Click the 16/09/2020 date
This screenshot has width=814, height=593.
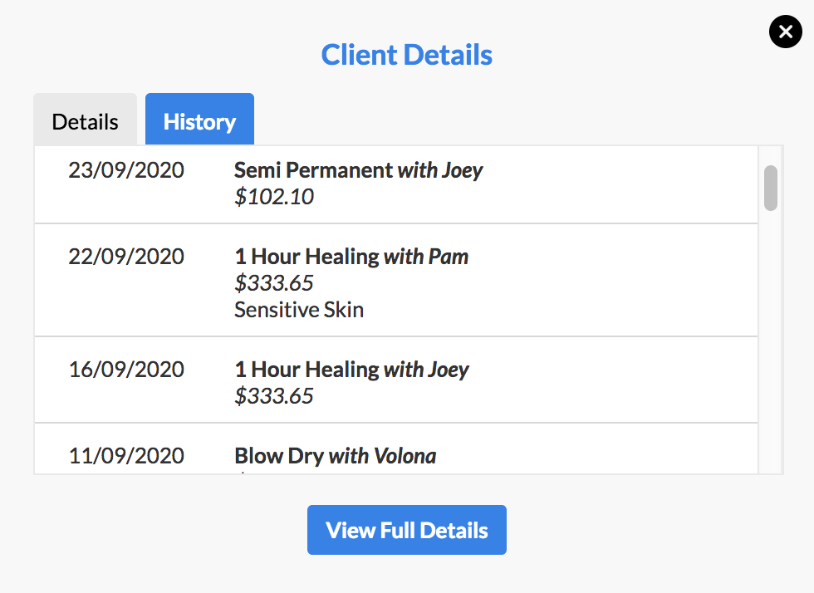click(126, 370)
